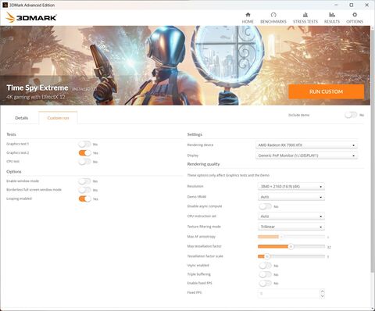Toggle Graphics test 1 switch

(84, 144)
